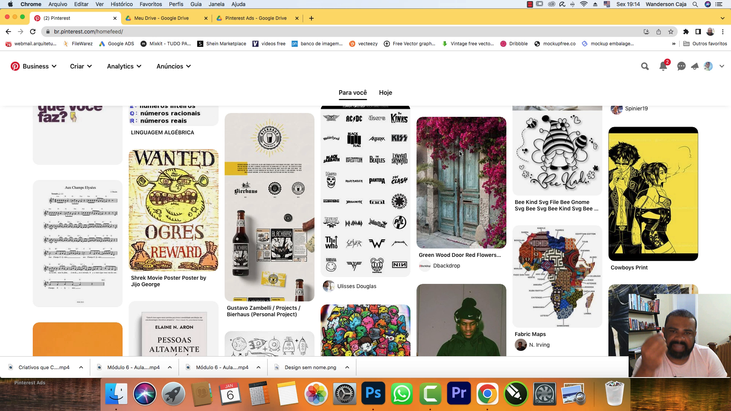Open the downloads icon in the address bar

pos(646,32)
